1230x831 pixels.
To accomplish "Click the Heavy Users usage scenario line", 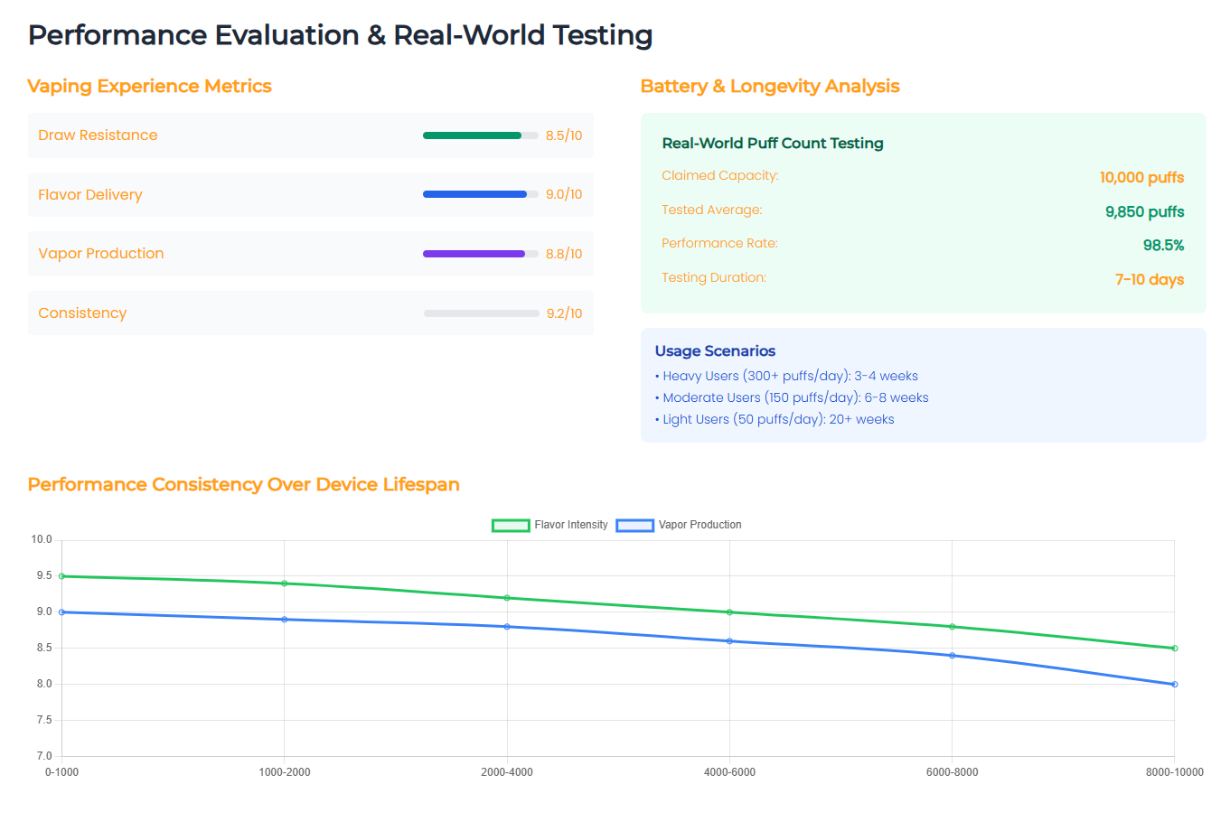I will (786, 376).
